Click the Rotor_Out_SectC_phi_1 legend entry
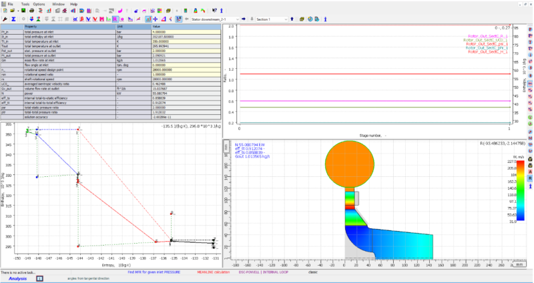The image size is (534, 283). 487,48
